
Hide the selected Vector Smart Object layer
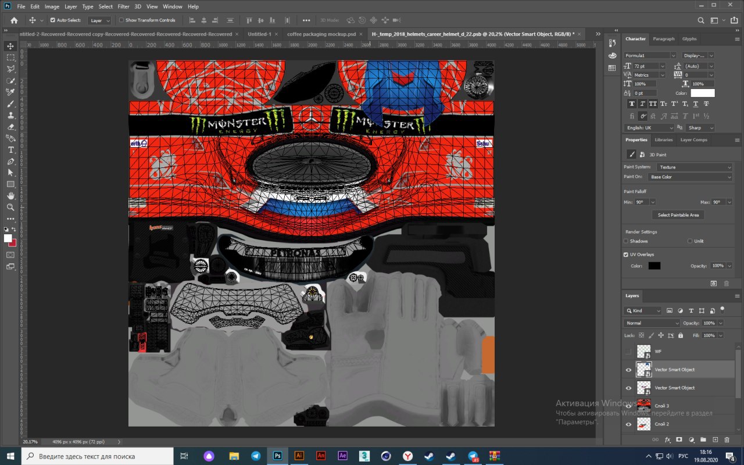click(x=628, y=370)
